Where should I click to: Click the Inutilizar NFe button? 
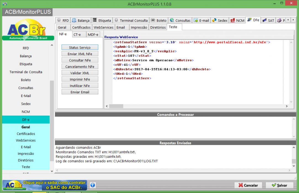80,85
